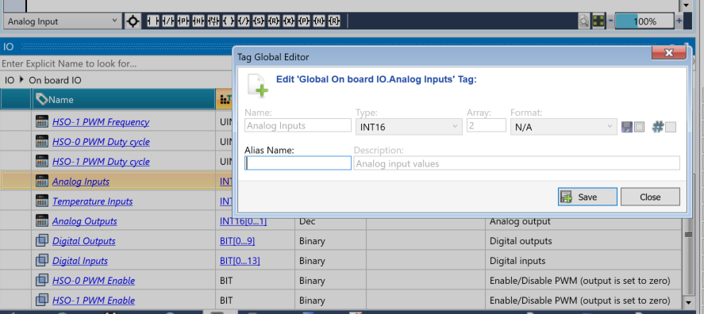This screenshot has width=704, height=314.
Task: Click the Array size field
Action: click(487, 125)
